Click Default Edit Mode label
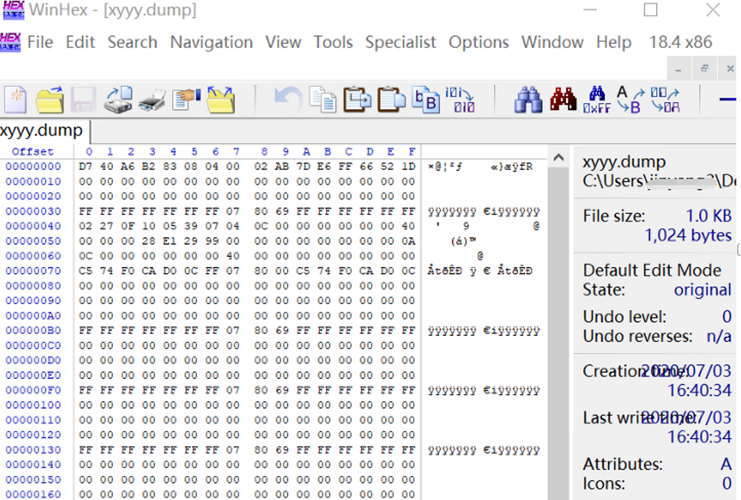Screen dimensions: 741x500 point(652,270)
